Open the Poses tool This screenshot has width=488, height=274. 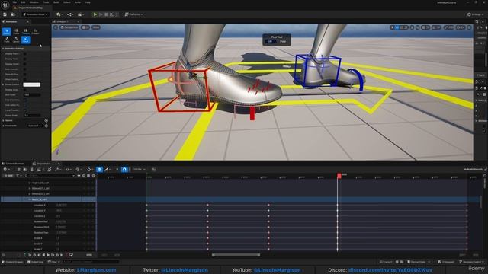pyautogui.click(x=16, y=31)
